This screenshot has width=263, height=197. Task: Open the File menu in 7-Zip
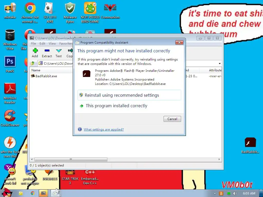33,43
